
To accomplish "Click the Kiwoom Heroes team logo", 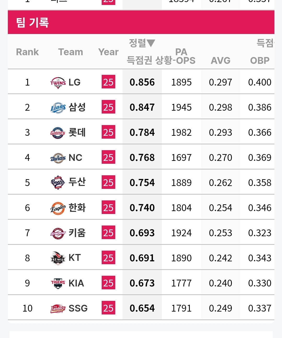I will tap(58, 233).
